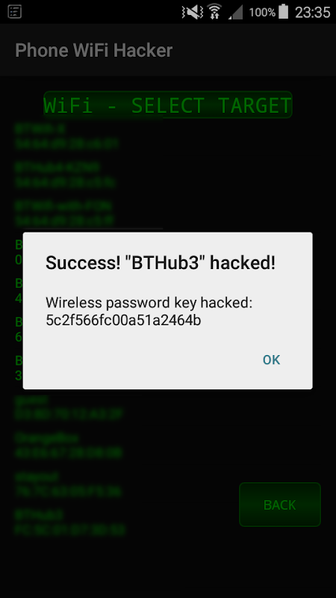This screenshot has height=598, width=336.
Task: Select the blurred network entry left of BACK
Action: click(x=69, y=484)
